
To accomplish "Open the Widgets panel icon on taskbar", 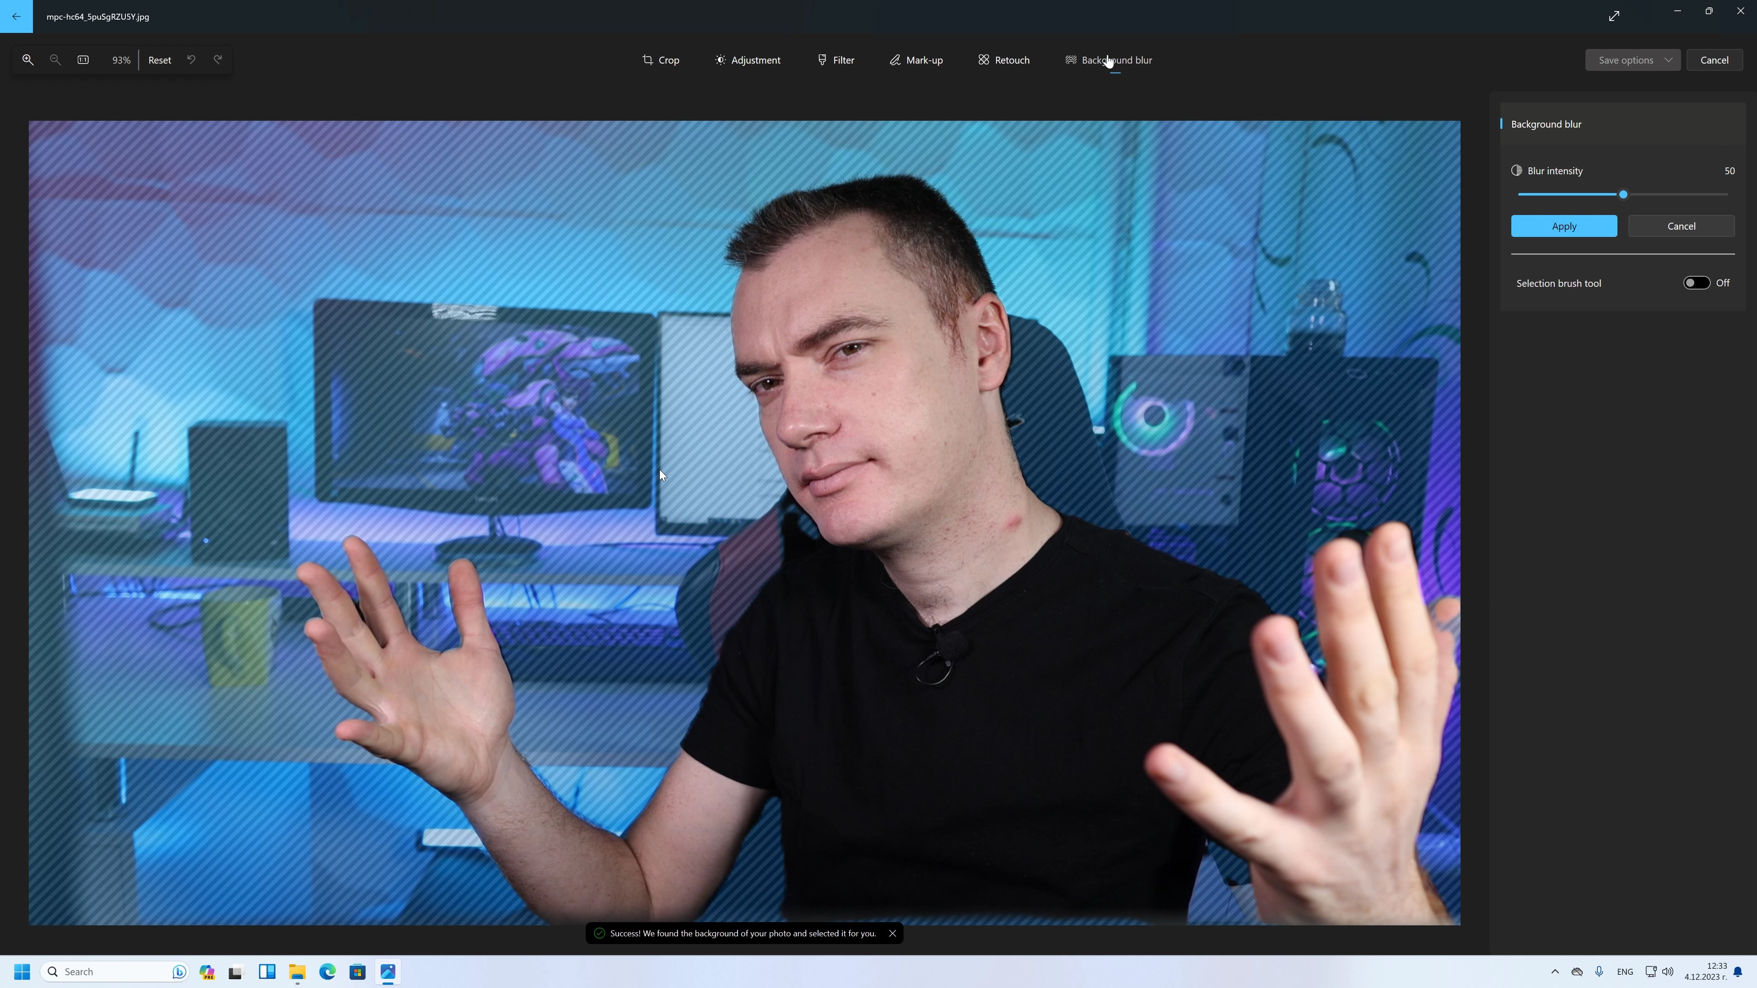I will pyautogui.click(x=267, y=972).
